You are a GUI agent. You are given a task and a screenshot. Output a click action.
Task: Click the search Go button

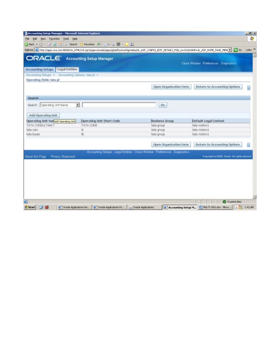point(163,105)
